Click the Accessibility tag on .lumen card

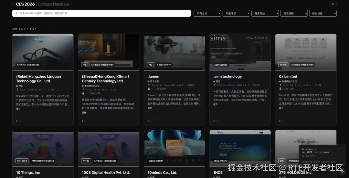pyautogui.click(x=164, y=65)
